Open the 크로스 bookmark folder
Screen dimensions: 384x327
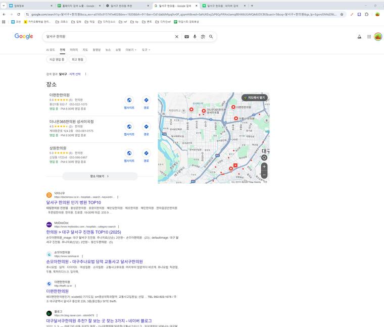tap(62, 22)
